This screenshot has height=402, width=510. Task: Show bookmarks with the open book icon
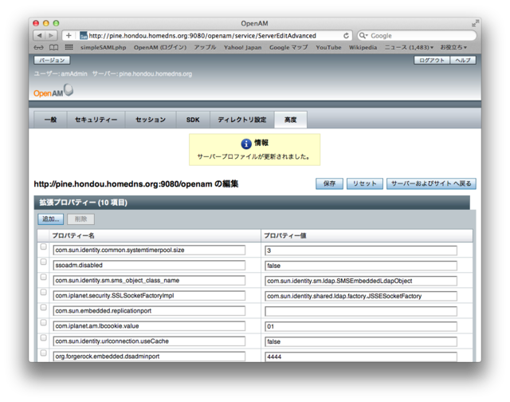(54, 48)
